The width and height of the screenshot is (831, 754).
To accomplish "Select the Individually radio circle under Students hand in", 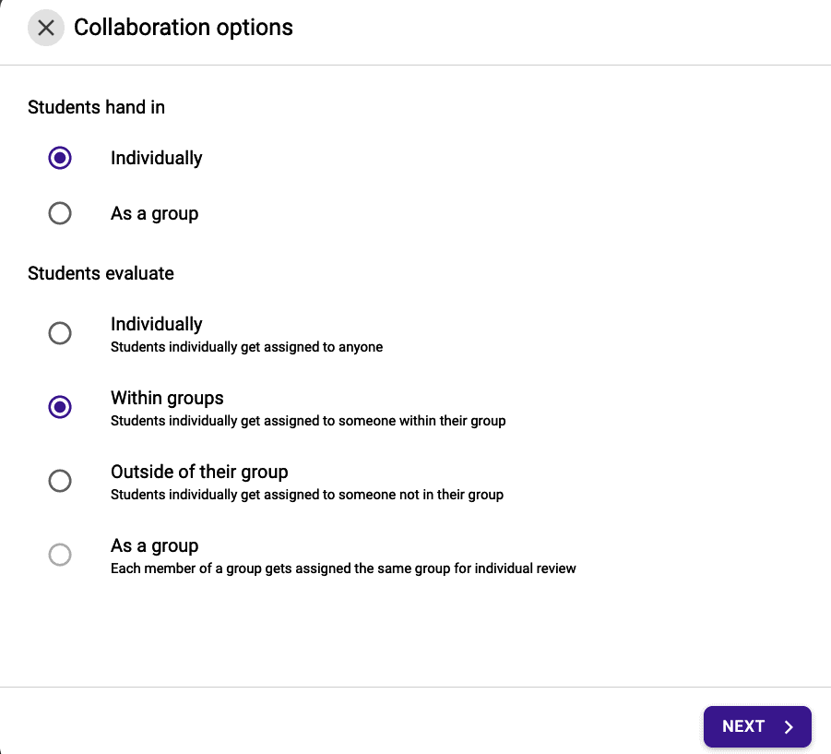I will pos(60,158).
